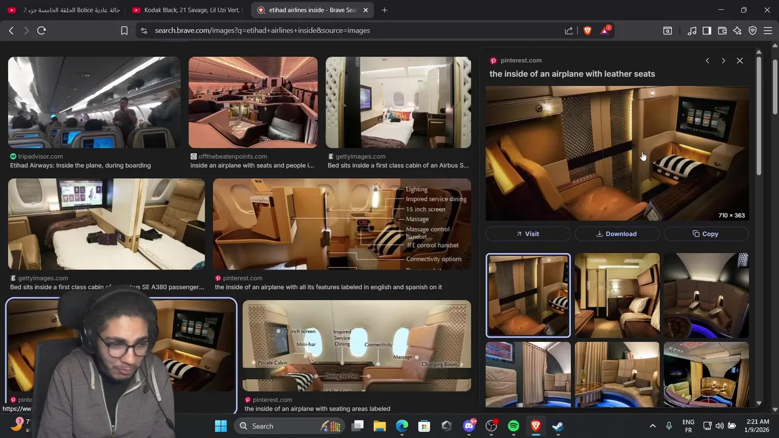Click the microphone icon in system tray
The width and height of the screenshot is (779, 438).
(669, 426)
